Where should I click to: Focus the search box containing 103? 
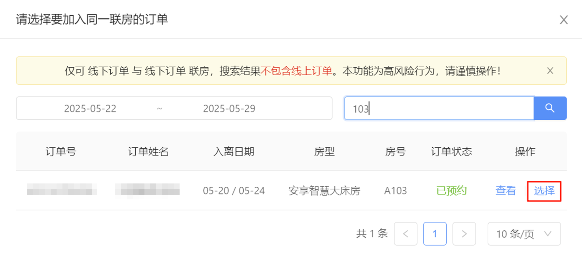(x=439, y=108)
